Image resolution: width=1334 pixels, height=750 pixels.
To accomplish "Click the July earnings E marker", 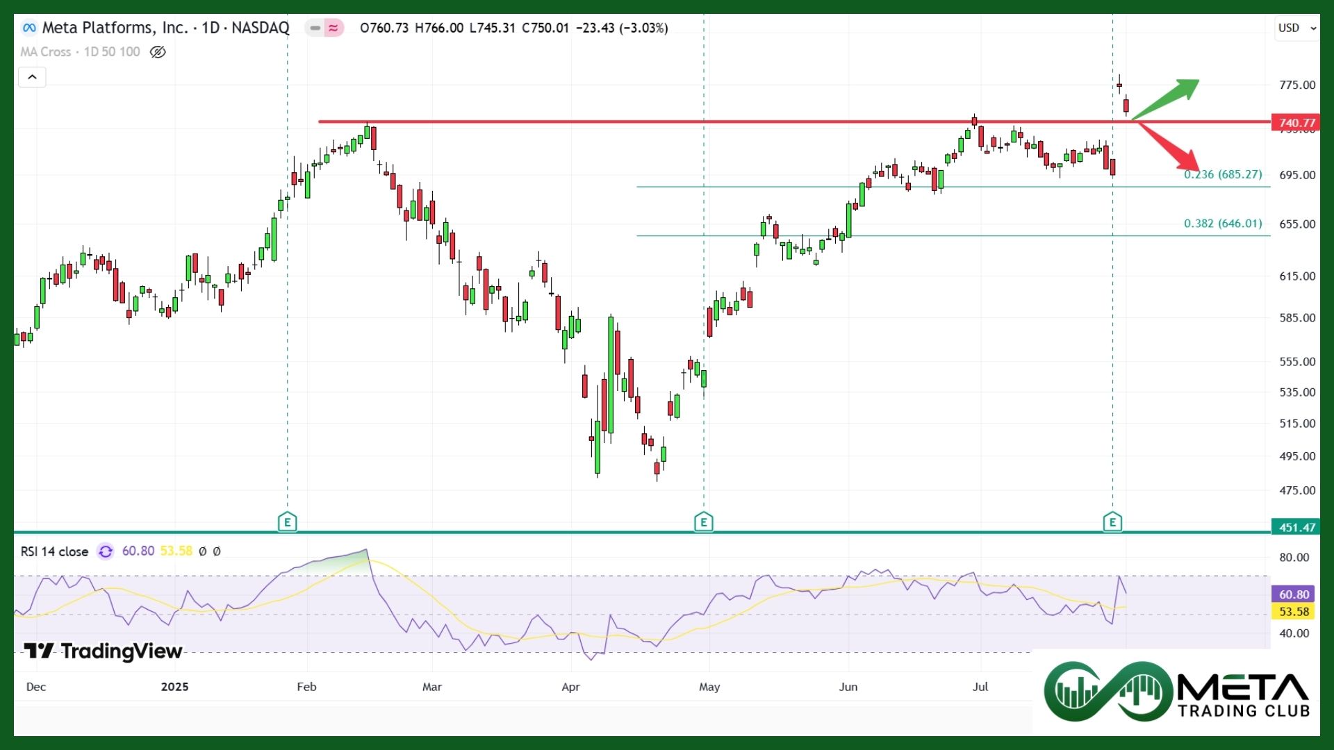I will click(1112, 522).
